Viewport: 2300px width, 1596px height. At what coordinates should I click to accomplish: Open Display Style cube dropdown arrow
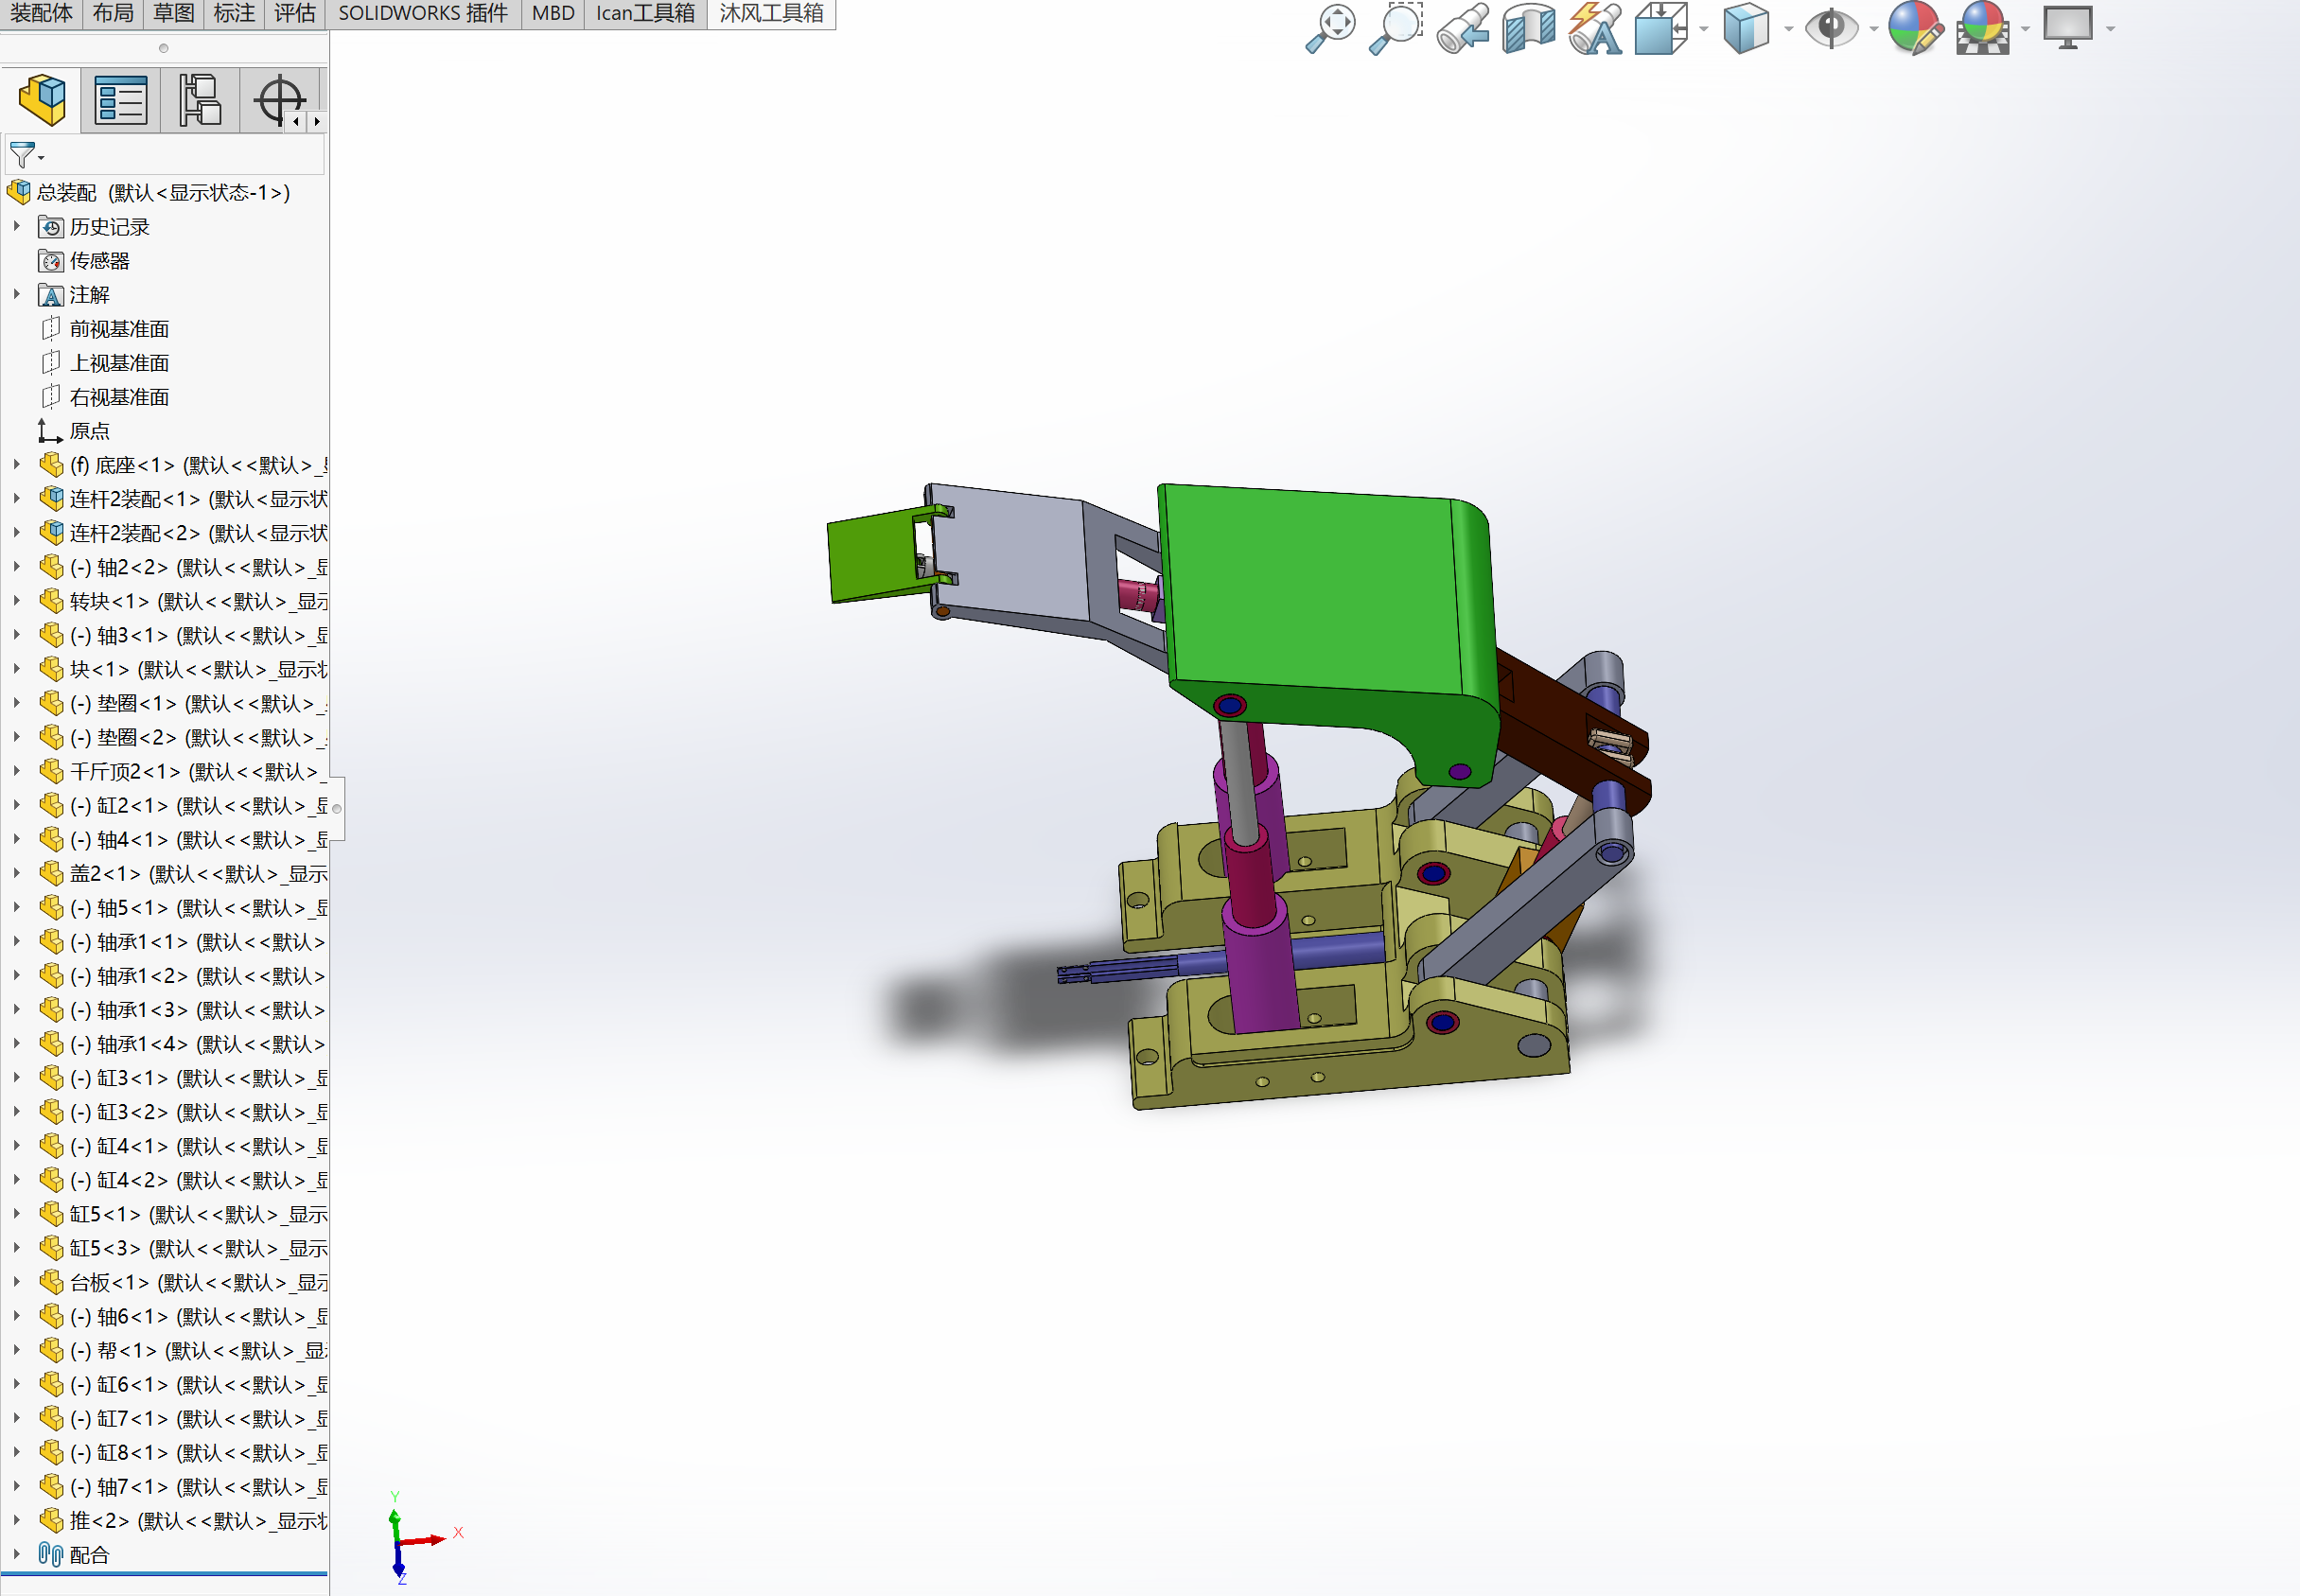click(1789, 29)
